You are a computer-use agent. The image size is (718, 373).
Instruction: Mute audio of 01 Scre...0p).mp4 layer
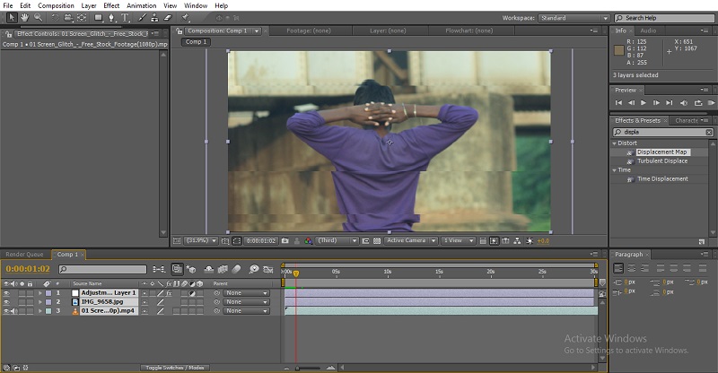14,311
